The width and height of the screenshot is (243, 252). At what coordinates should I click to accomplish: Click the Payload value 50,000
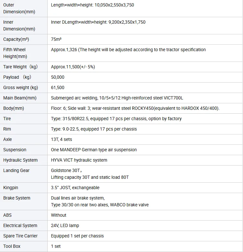[58, 77]
